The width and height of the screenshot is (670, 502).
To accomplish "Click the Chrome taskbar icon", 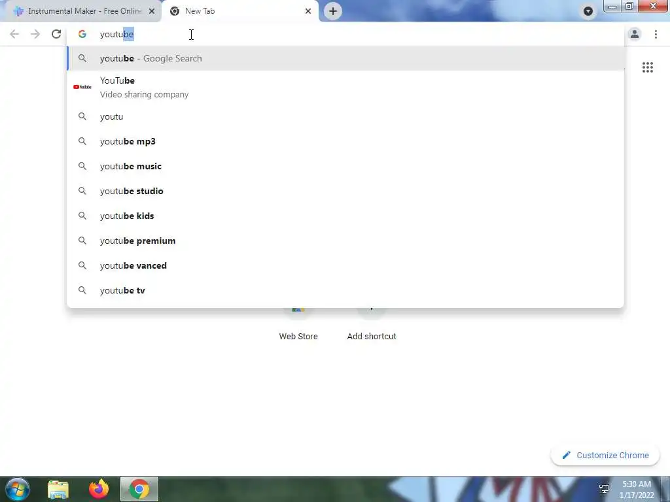I will pos(139,489).
